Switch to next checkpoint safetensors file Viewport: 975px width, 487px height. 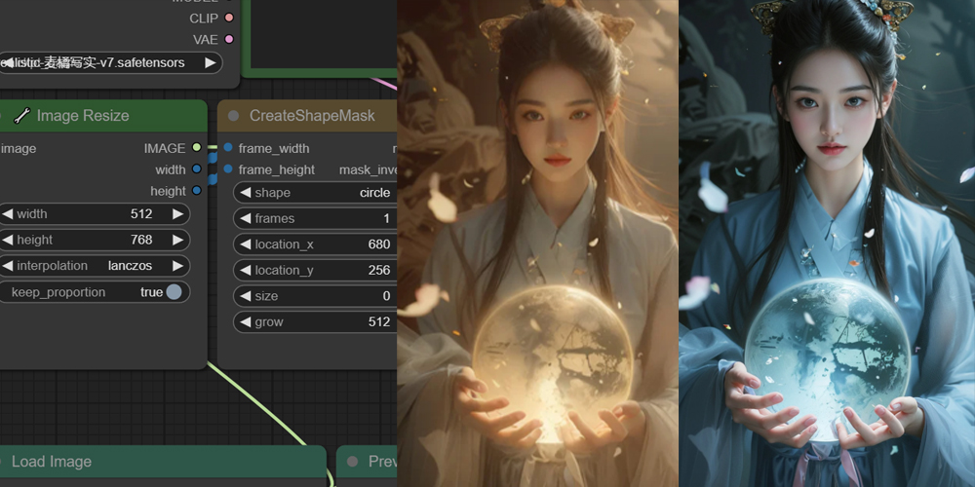211,62
